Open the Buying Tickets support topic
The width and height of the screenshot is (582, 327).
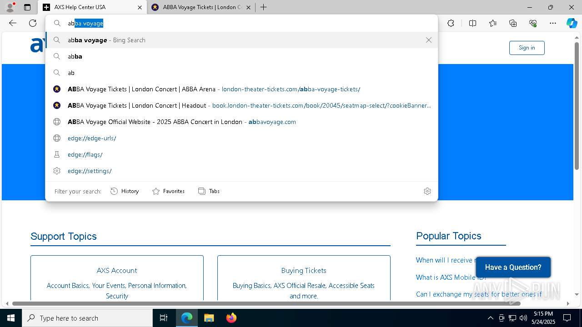tap(304, 278)
